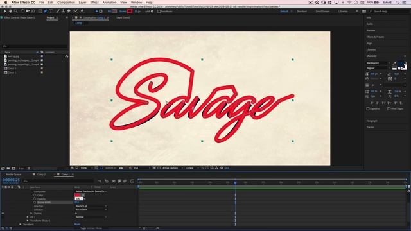Viewport: 411px width, 231px height.
Task: Toggle stopwatch for stroke Opacity property
Action: (x=35, y=199)
